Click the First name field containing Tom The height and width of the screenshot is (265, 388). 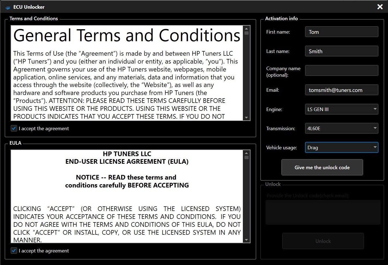pos(342,32)
